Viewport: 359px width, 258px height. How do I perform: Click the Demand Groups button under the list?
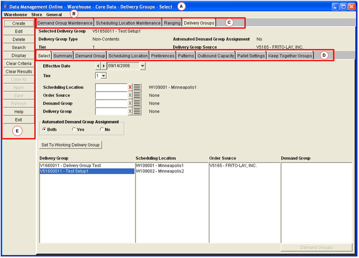pyautogui.click(x=316, y=248)
